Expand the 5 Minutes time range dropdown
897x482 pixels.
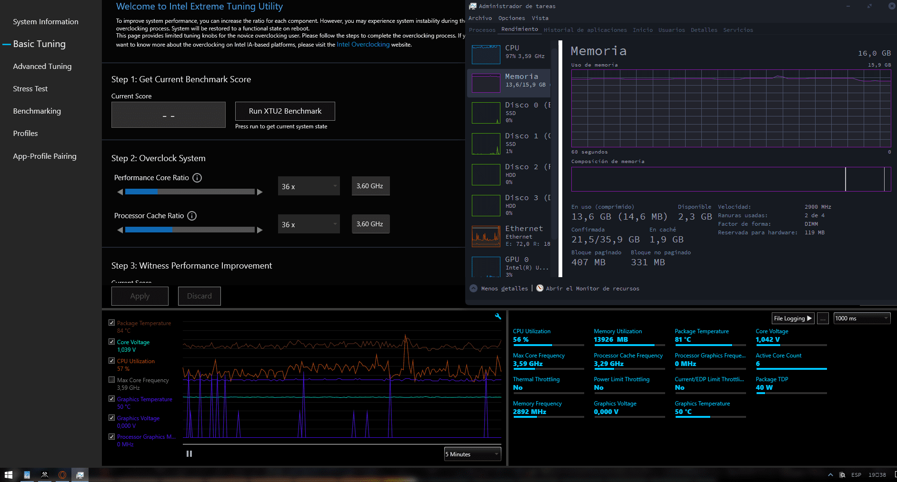[472, 454]
